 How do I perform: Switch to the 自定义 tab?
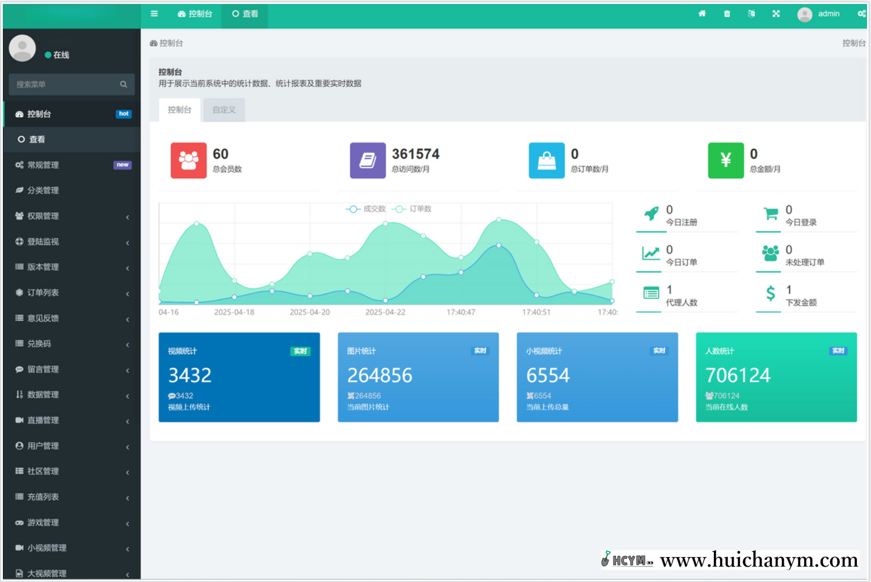tap(224, 110)
